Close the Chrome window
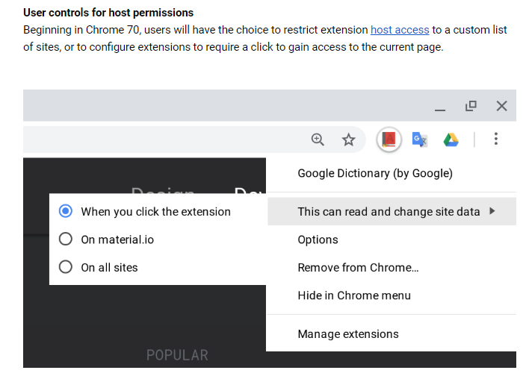 point(501,106)
